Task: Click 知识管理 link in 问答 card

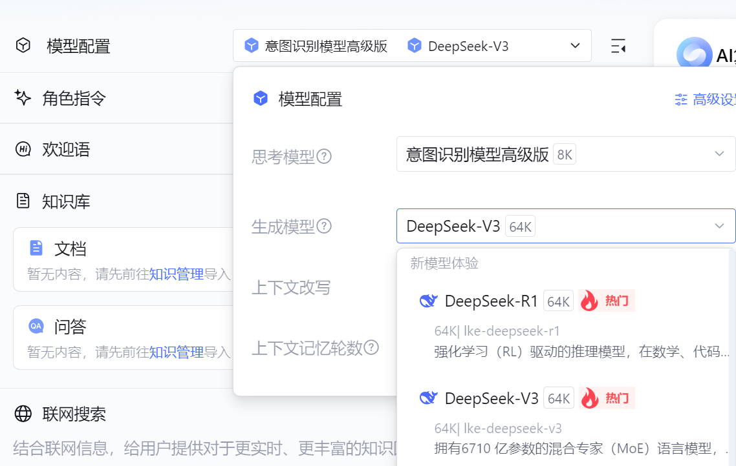Action: (x=176, y=352)
